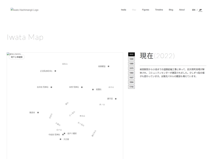This screenshot has width=213, height=159.
Task: Click the 岩戸山 mountain label
Action: (59, 130)
